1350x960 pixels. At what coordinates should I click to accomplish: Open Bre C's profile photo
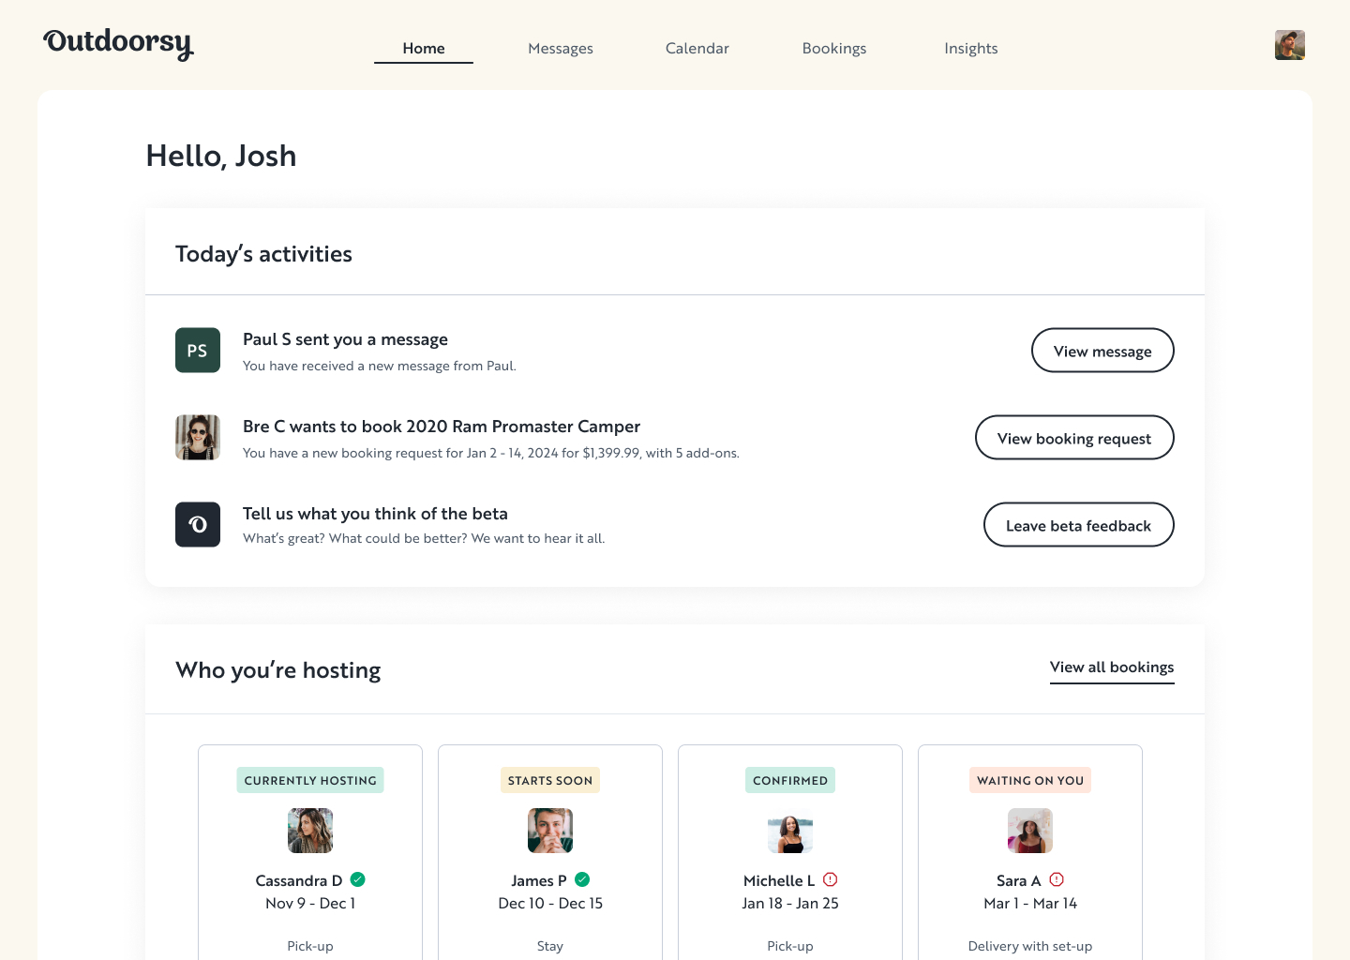coord(198,438)
